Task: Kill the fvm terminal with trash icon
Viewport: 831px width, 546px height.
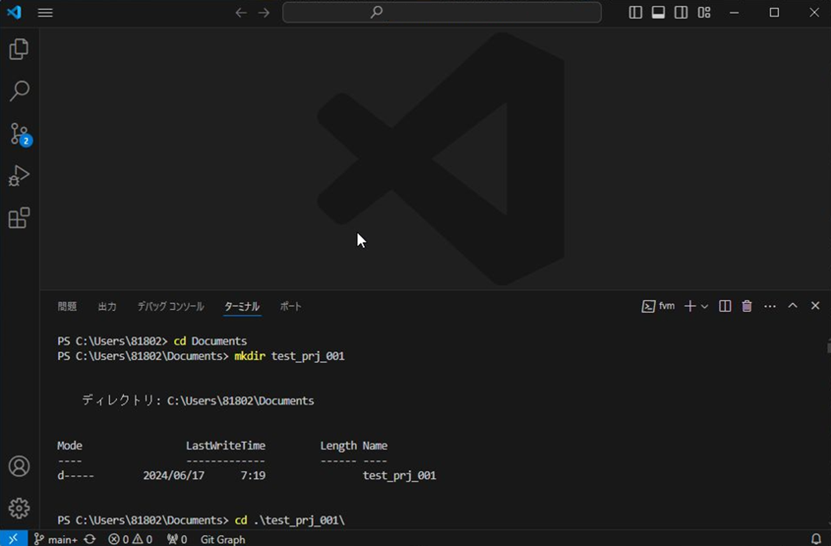Action: (747, 306)
